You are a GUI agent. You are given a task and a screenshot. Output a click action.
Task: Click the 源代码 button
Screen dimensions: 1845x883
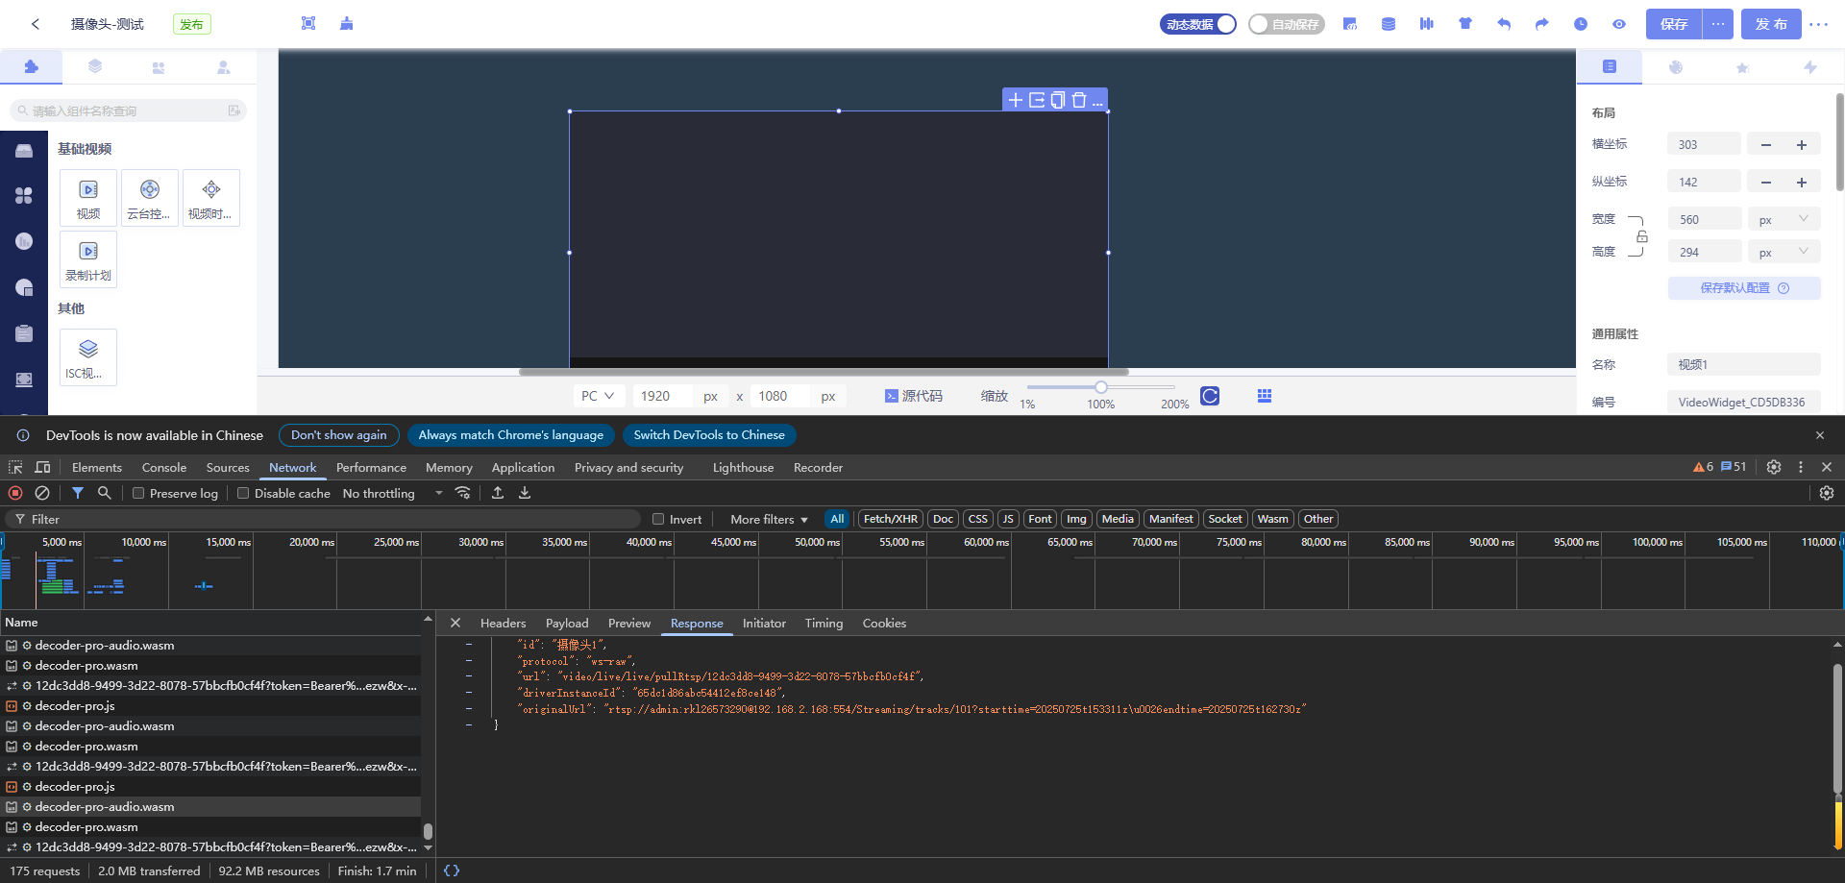tap(913, 396)
